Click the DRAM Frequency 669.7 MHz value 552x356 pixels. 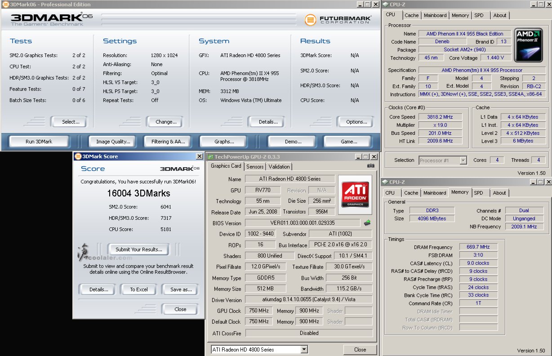coord(478,247)
